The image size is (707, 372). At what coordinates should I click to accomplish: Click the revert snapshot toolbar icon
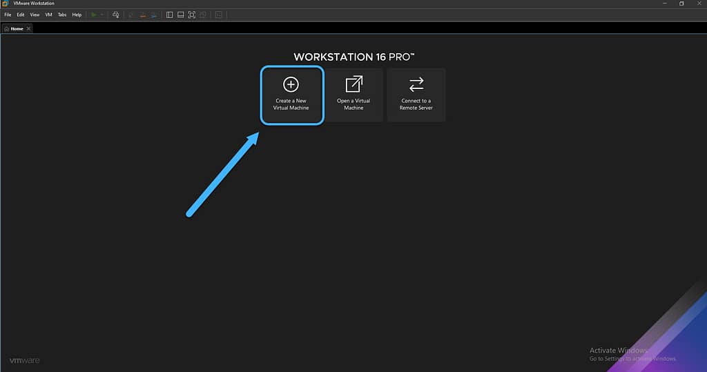click(142, 15)
